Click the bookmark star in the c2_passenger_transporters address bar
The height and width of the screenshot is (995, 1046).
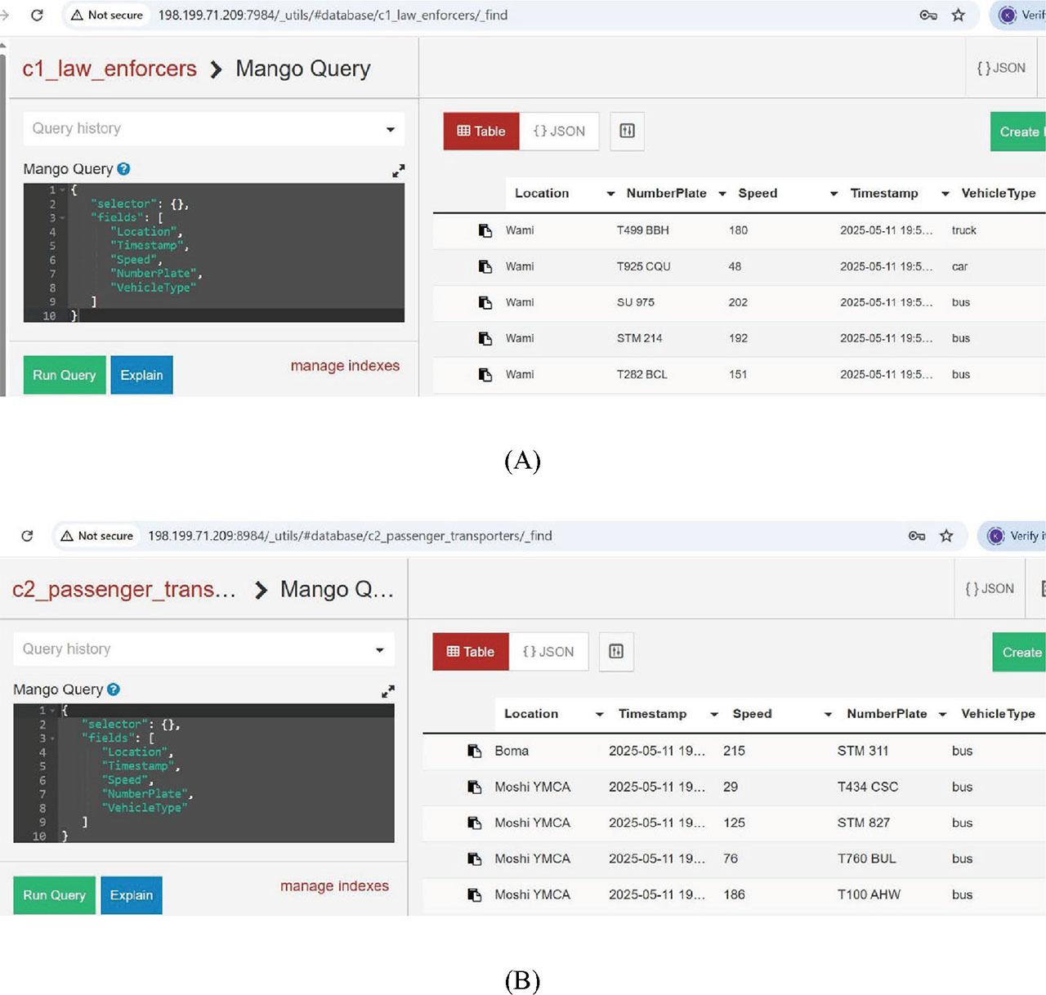click(946, 536)
